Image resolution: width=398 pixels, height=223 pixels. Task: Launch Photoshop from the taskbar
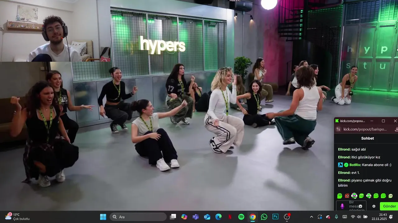(x=275, y=217)
